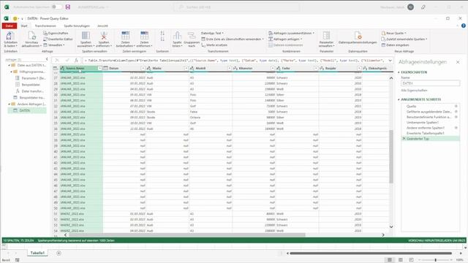The width and height of the screenshot is (468, 263).
Task: Click Werte ersetzen
Action: click(214, 45)
